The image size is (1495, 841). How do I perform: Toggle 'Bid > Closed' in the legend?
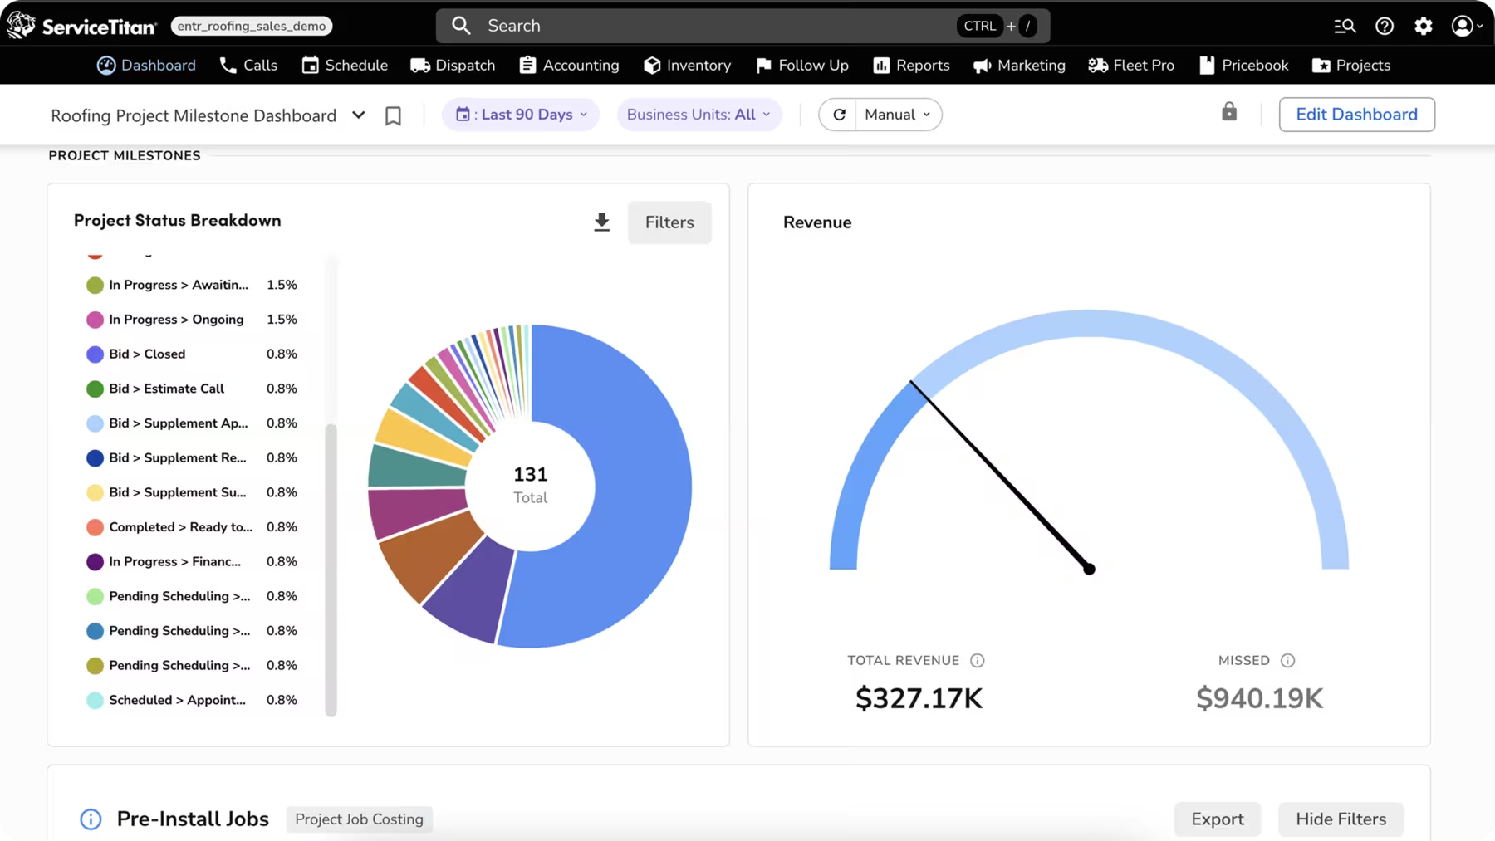click(x=146, y=354)
